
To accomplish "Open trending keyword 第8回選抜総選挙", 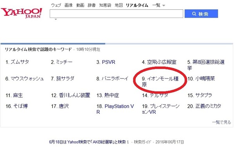I will tap(206, 65).
